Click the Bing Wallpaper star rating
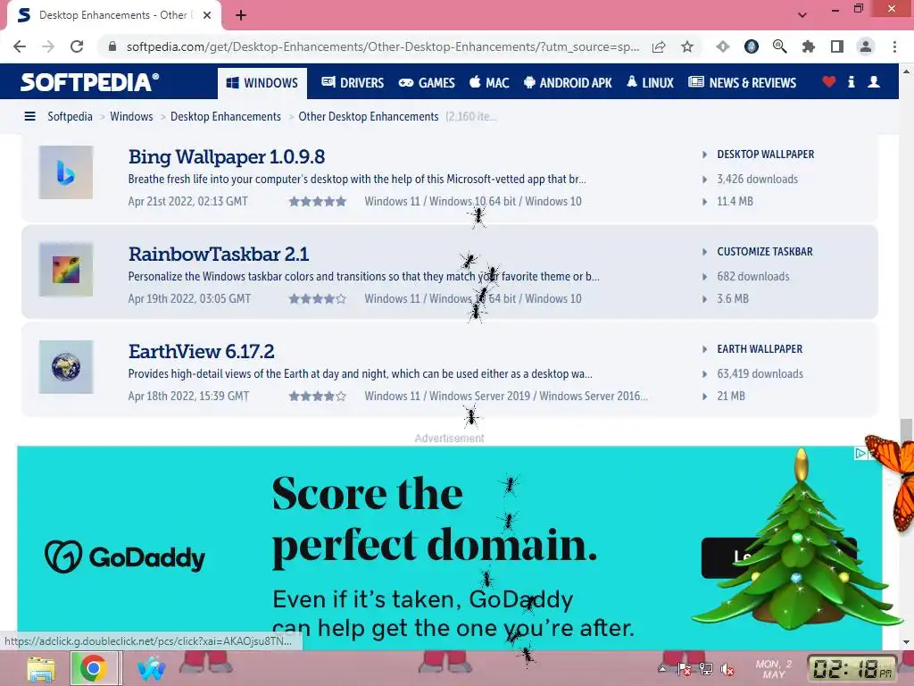The height and width of the screenshot is (686, 914). point(318,201)
